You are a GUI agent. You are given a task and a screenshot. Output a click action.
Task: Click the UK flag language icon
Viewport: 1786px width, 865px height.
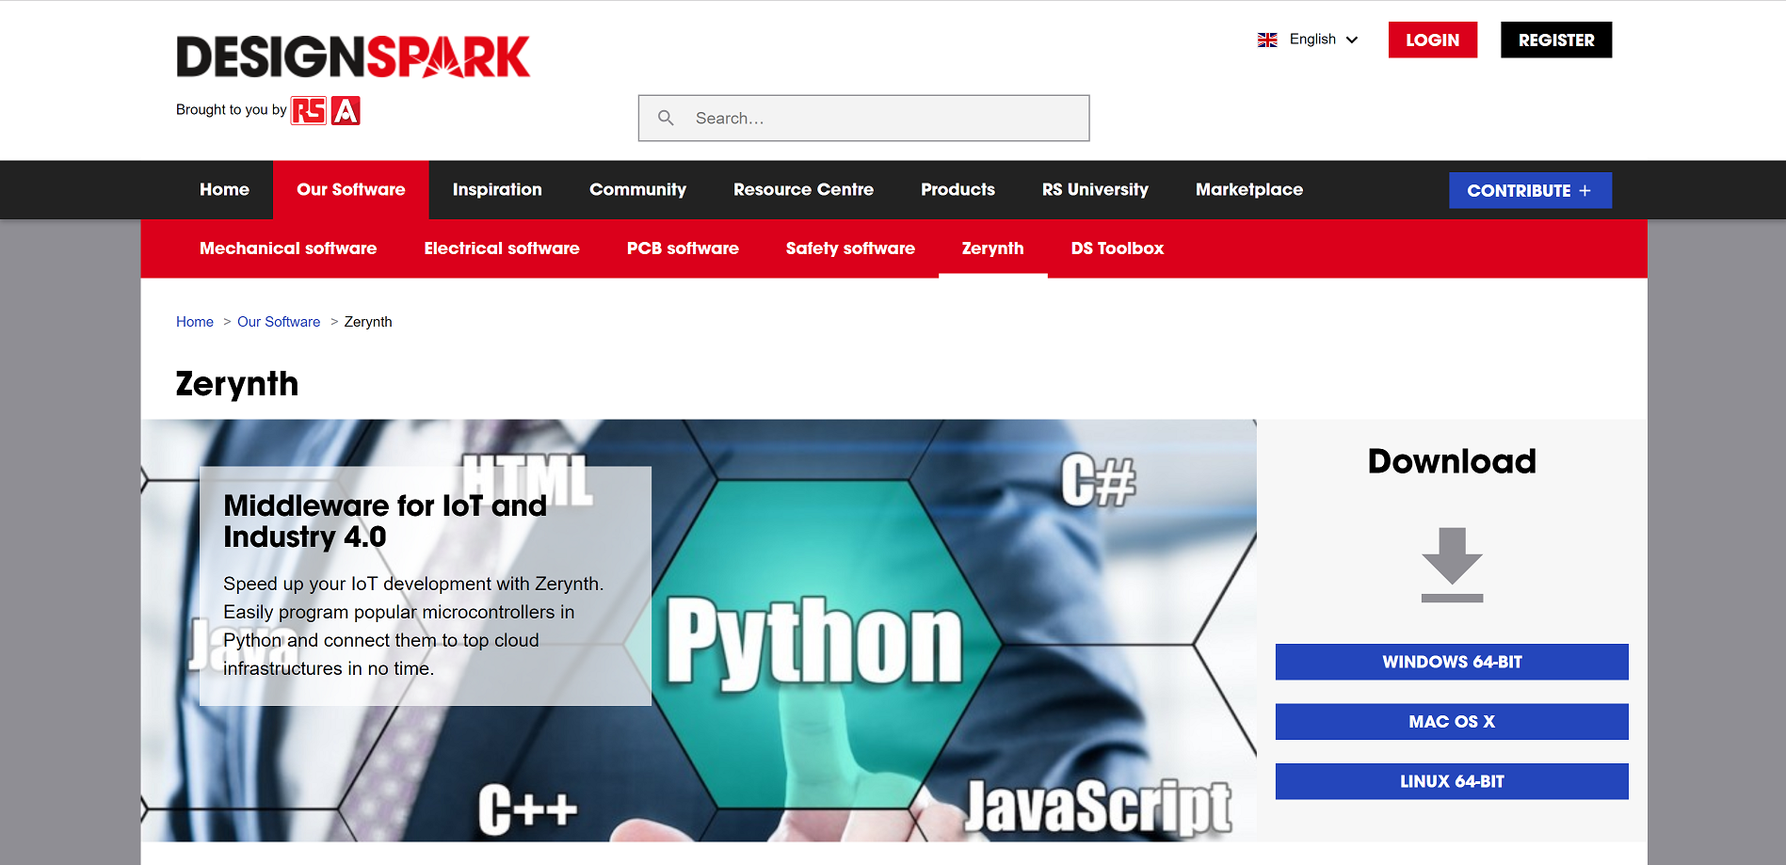[x=1267, y=40]
